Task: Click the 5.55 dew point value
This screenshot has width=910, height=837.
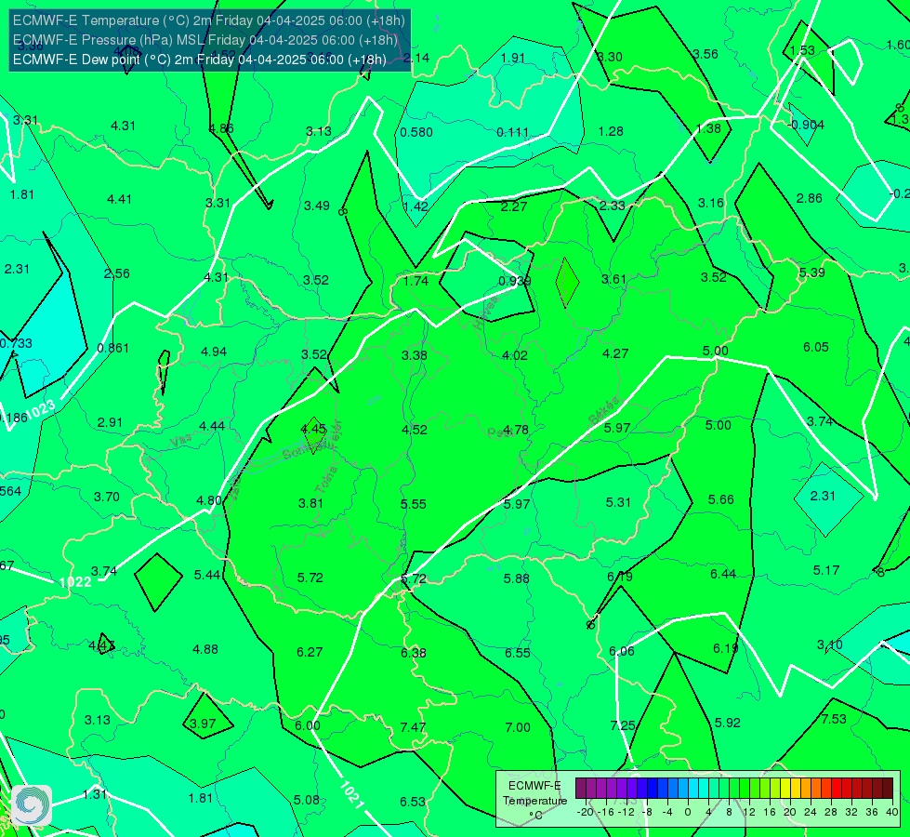Action: (414, 504)
